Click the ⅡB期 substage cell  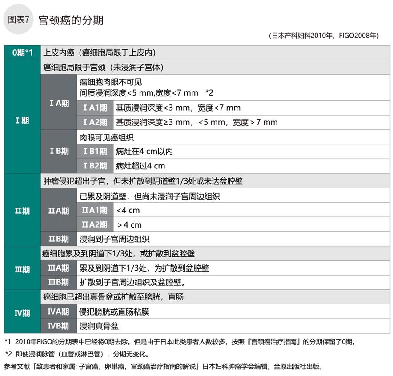59,239
